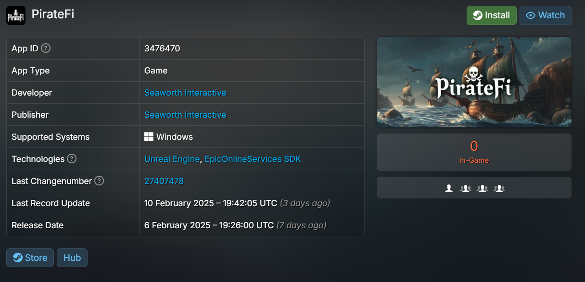Open the Unreal Engine technology link
585x282 pixels.
172,159
